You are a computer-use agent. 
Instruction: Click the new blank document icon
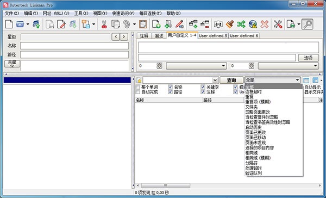pos(9,24)
